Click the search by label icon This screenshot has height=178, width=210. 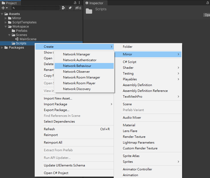70,8
